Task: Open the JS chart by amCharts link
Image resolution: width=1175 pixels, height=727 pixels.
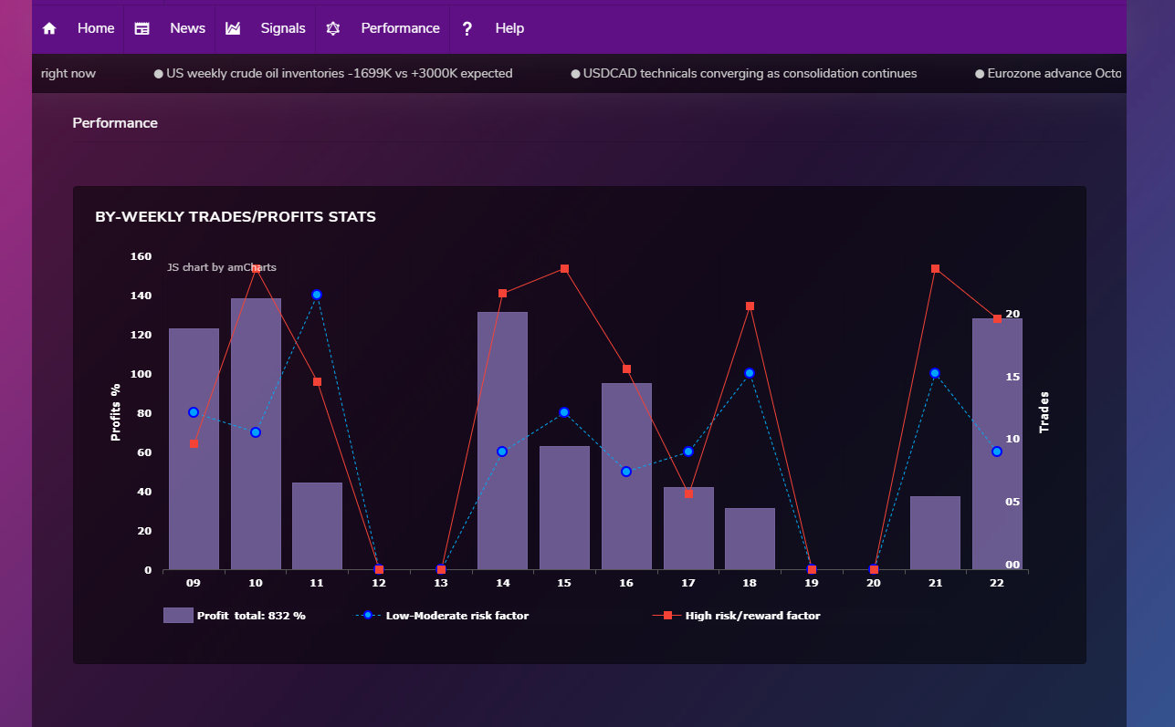Action: click(x=222, y=267)
